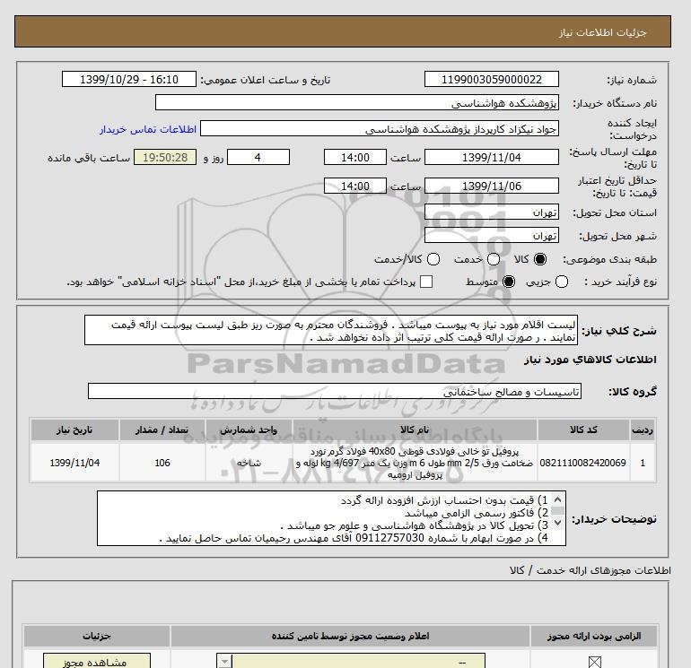
Task: Click the نام کالا column header
Action: 415,429
